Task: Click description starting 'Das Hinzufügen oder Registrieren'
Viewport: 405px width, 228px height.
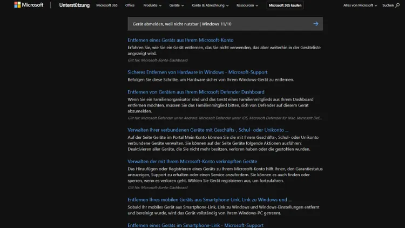Action: [x=225, y=175]
